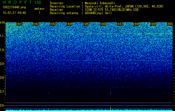Viewport: 175px width, 111px height.
Task: Click the Ovserver label
Action: click(56, 3)
